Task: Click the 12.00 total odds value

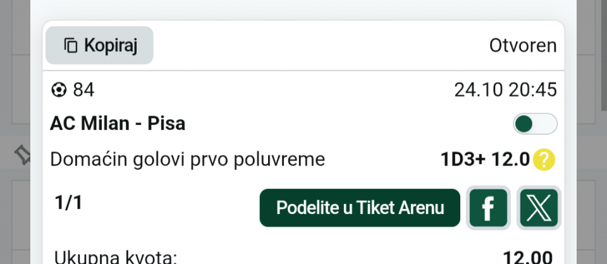Action: click(x=527, y=257)
